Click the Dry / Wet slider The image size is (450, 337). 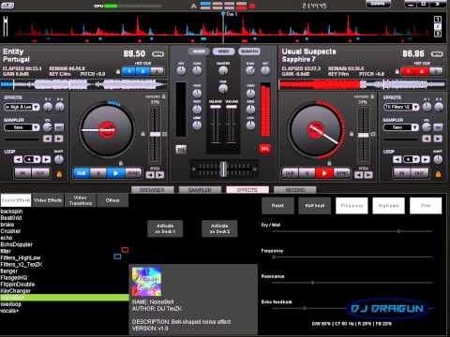click(352, 231)
